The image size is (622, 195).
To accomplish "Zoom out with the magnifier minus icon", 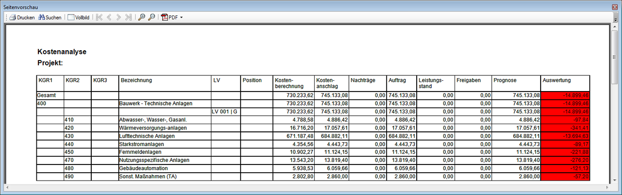I will [x=151, y=17].
